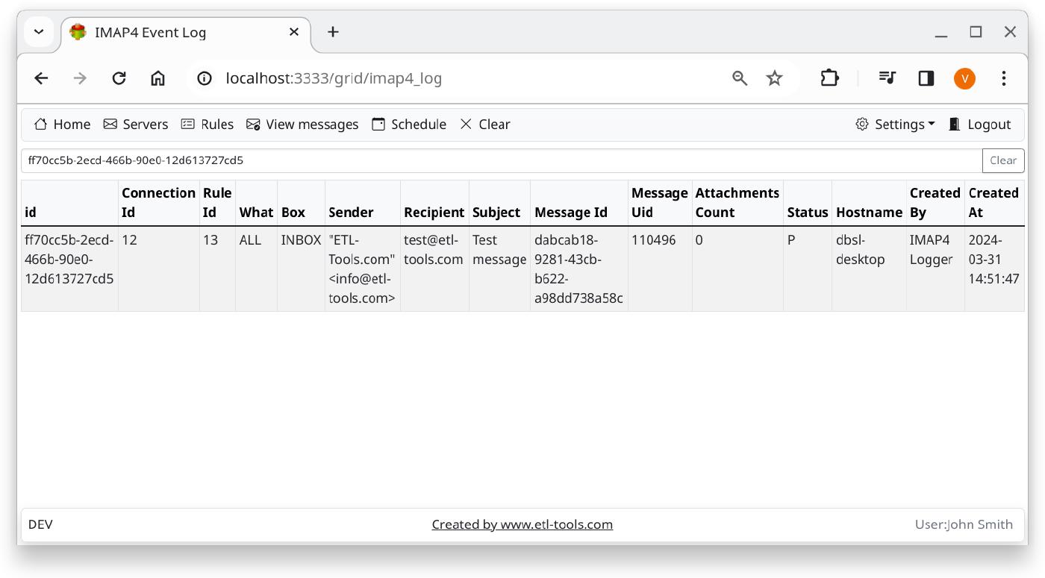Select the IMAP4 Event Log tab
The image size is (1045, 578).
tap(185, 33)
